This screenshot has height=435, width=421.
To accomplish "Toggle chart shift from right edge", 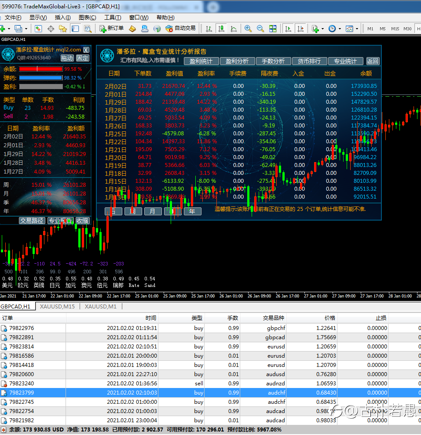I will [300, 29].
